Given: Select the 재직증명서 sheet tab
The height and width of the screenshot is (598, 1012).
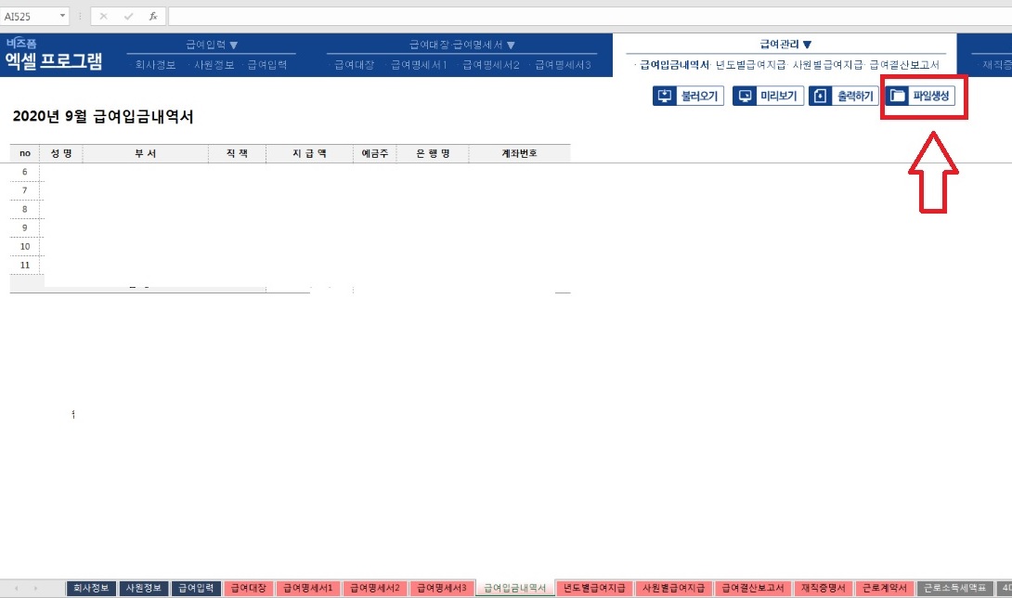Looking at the screenshot, I should point(821,587).
